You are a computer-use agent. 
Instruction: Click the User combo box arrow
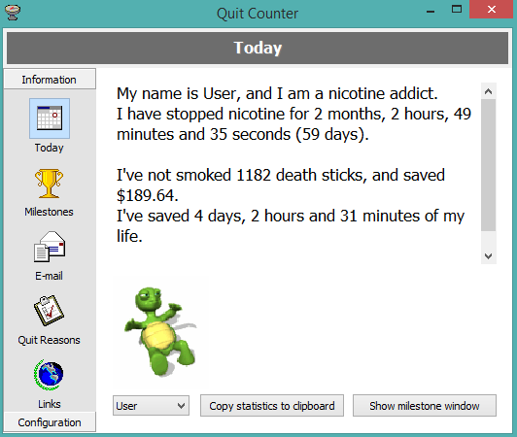[181, 406]
